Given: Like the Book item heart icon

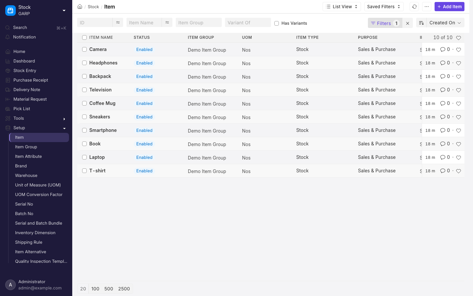Looking at the screenshot, I should pos(459,144).
